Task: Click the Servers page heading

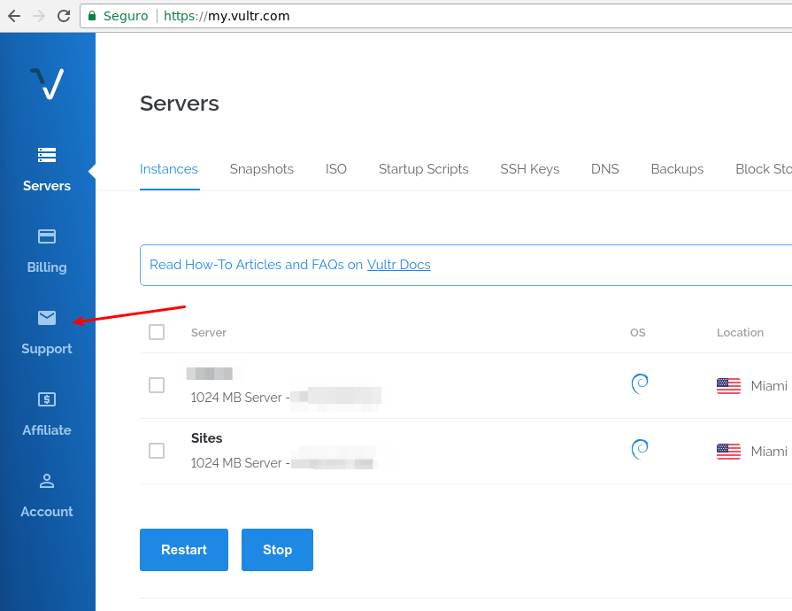Action: click(180, 104)
